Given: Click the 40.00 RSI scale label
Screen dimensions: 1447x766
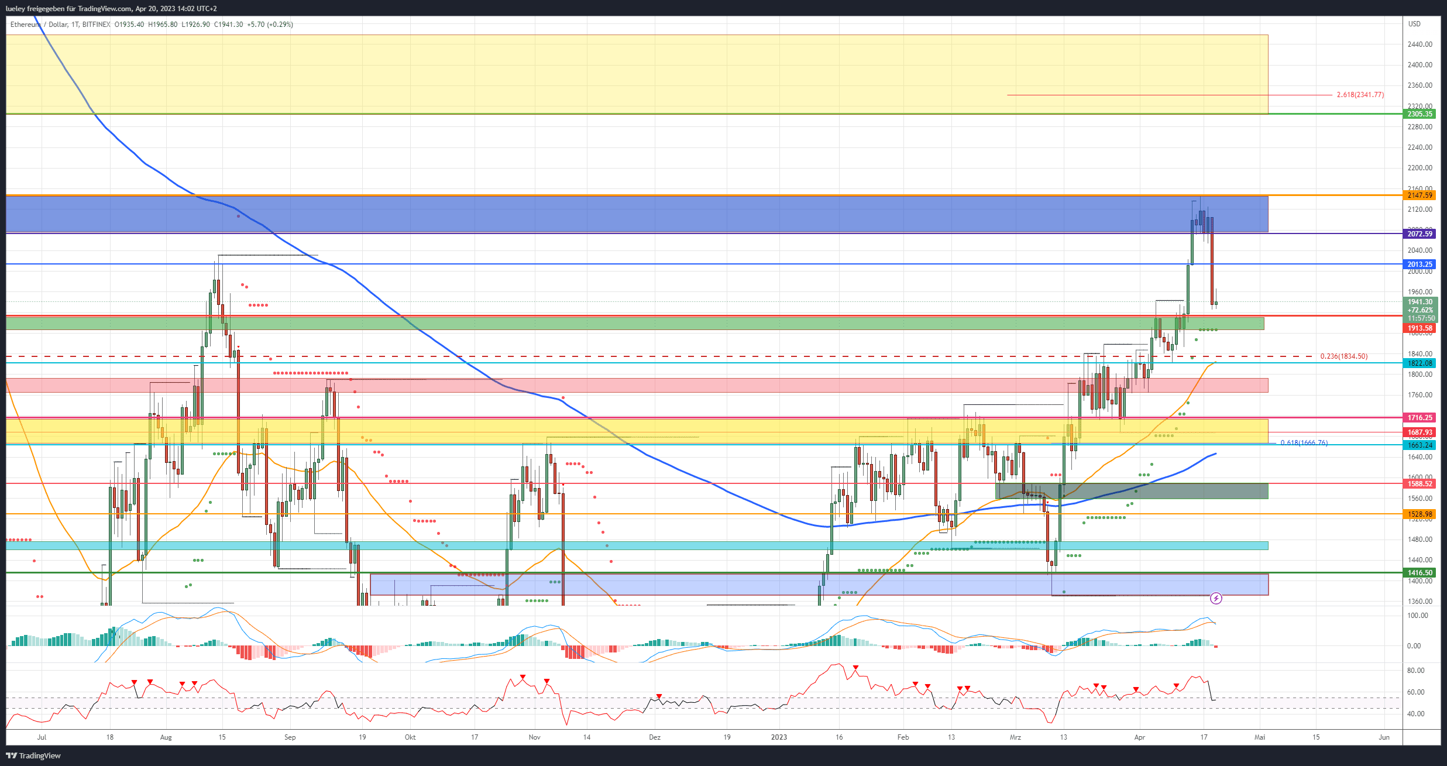Looking at the screenshot, I should pos(1416,714).
